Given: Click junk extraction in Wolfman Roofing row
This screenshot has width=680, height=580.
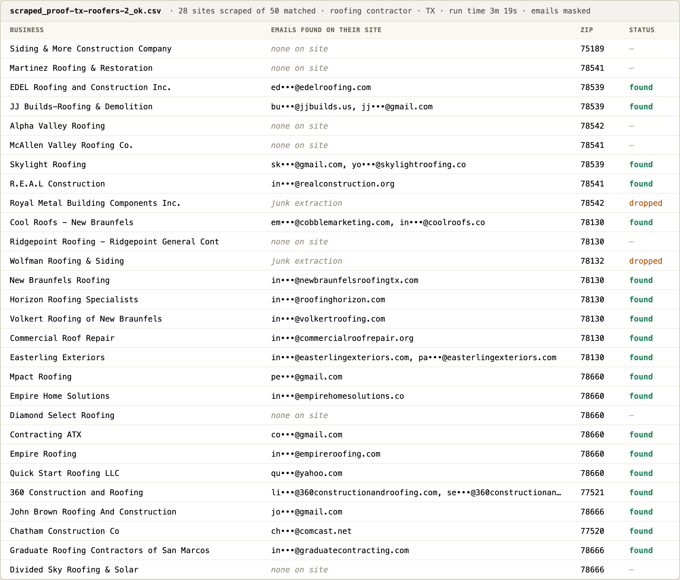Looking at the screenshot, I should point(307,261).
